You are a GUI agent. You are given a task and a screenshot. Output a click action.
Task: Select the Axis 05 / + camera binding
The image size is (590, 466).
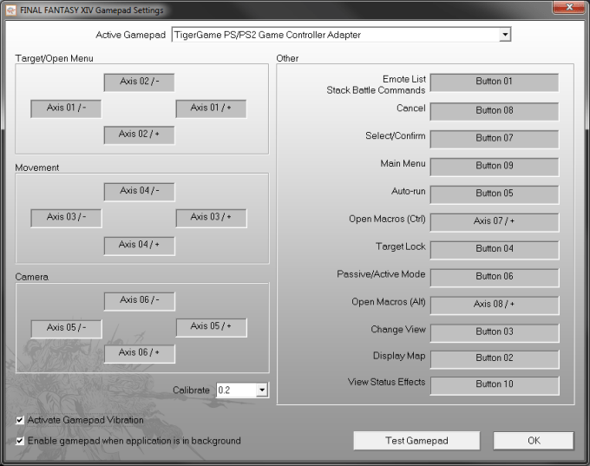[x=211, y=327]
